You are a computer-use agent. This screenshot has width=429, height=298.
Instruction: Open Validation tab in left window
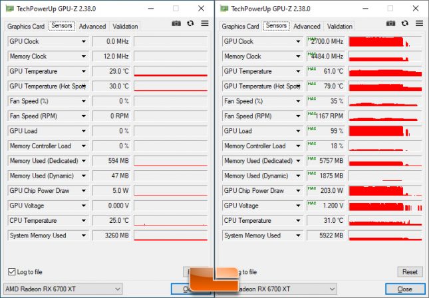(125, 26)
